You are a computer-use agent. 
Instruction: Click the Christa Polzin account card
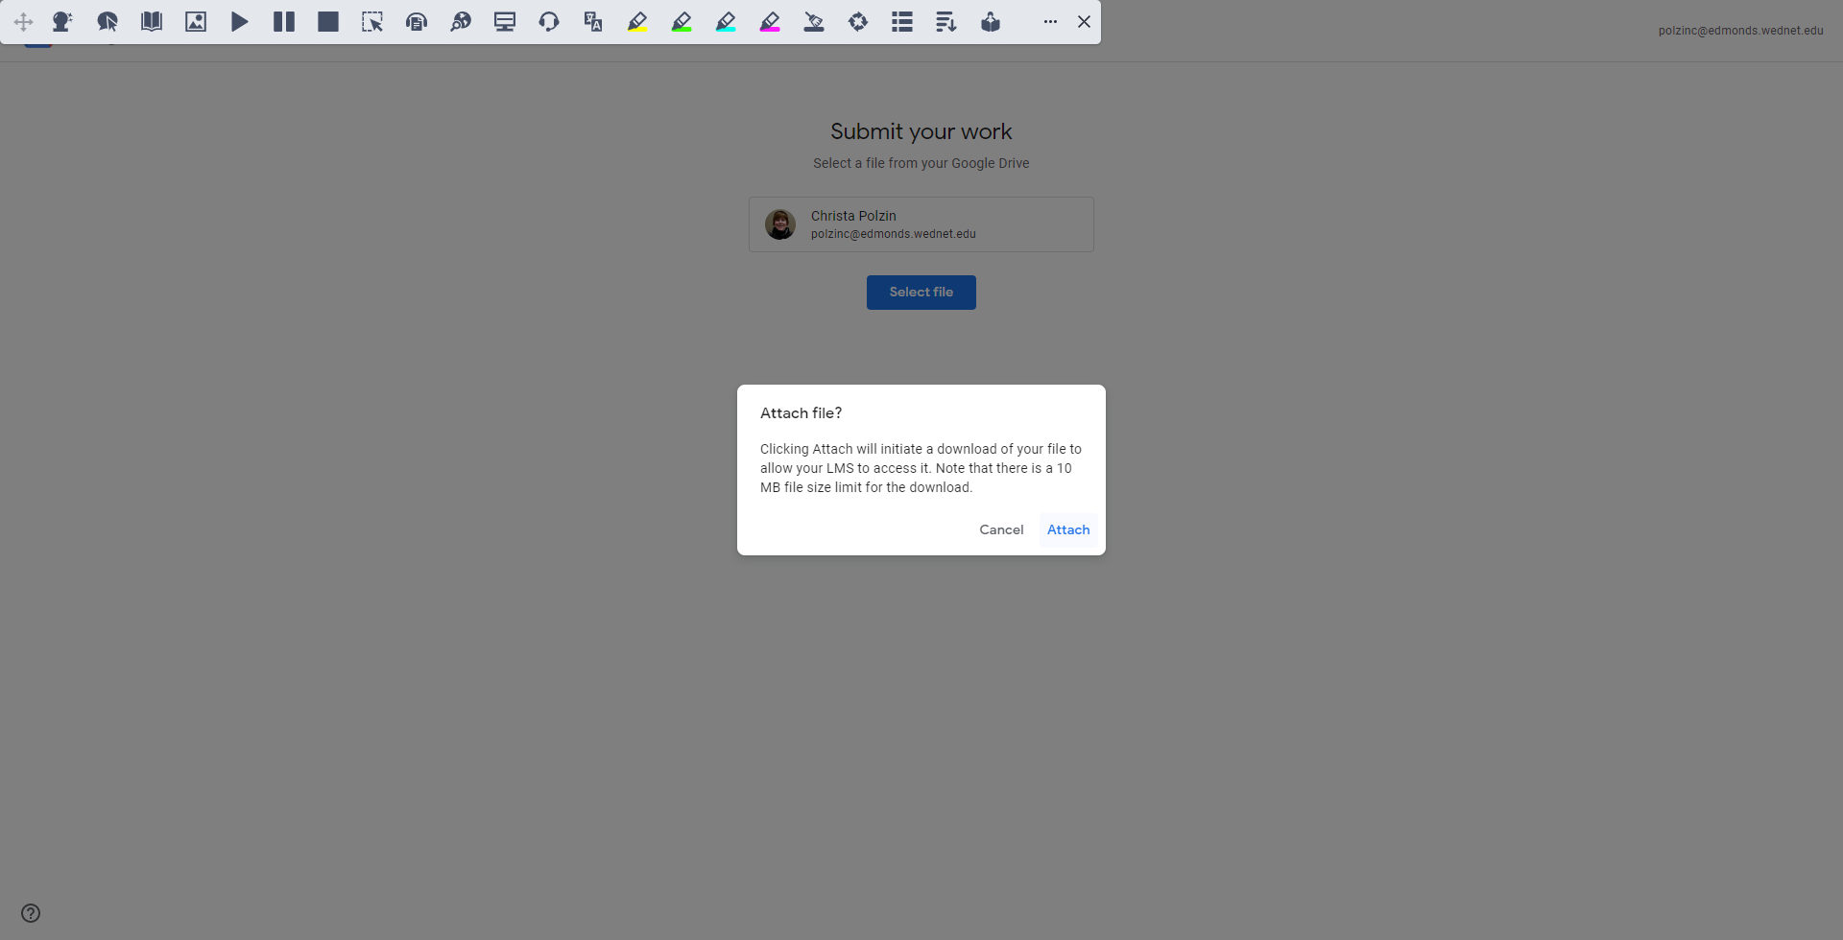coord(921,224)
